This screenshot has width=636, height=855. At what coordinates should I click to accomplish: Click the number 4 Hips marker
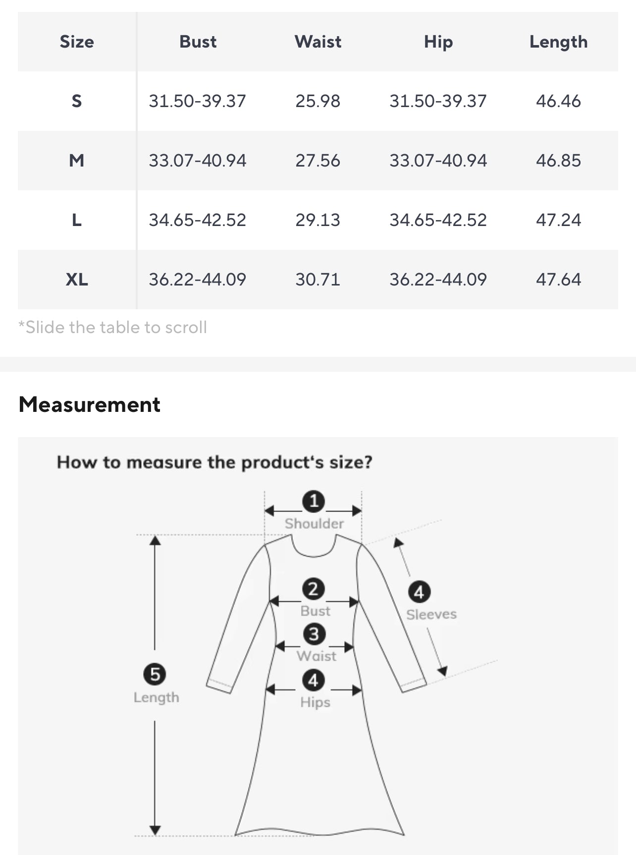pyautogui.click(x=314, y=681)
